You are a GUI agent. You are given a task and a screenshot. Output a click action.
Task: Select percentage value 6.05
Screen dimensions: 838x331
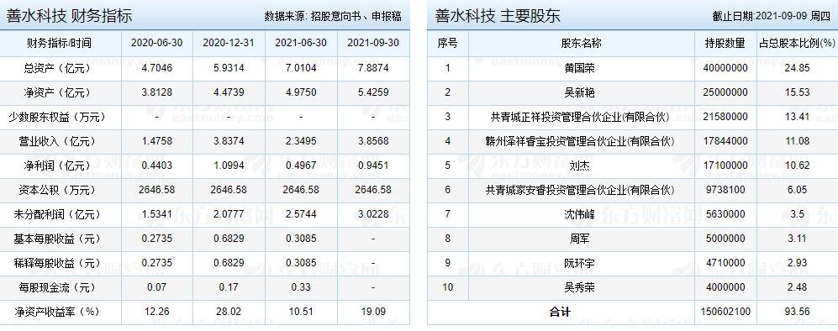coord(797,190)
